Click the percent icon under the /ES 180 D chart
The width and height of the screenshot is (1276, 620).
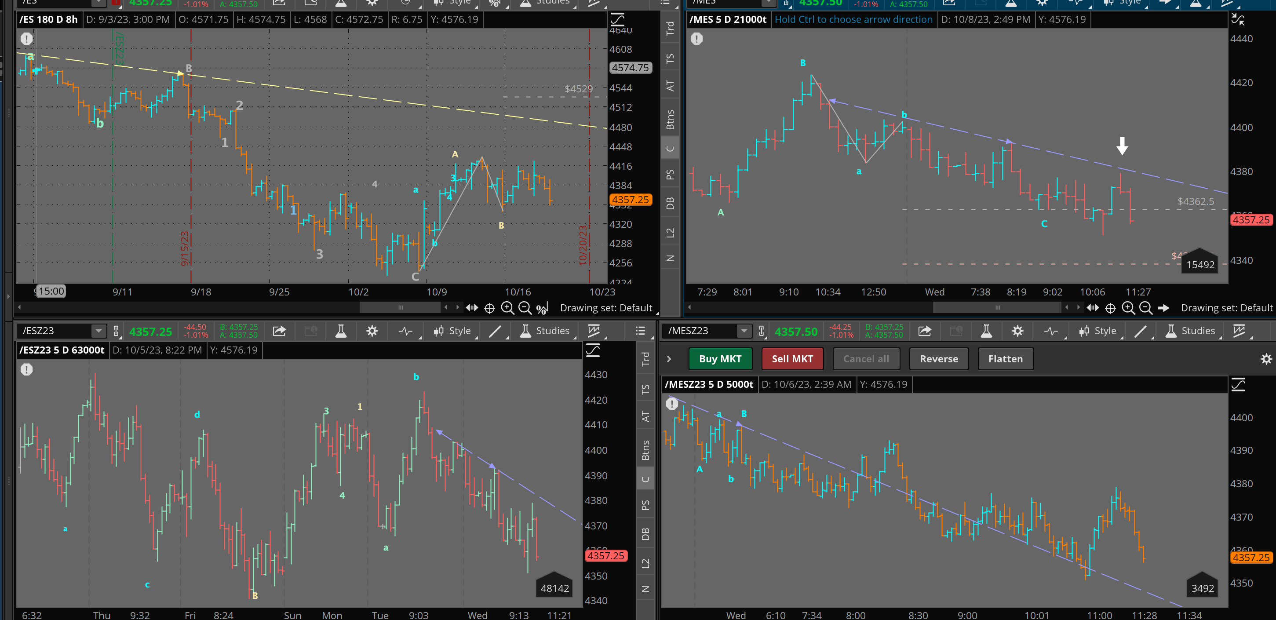[x=543, y=309]
